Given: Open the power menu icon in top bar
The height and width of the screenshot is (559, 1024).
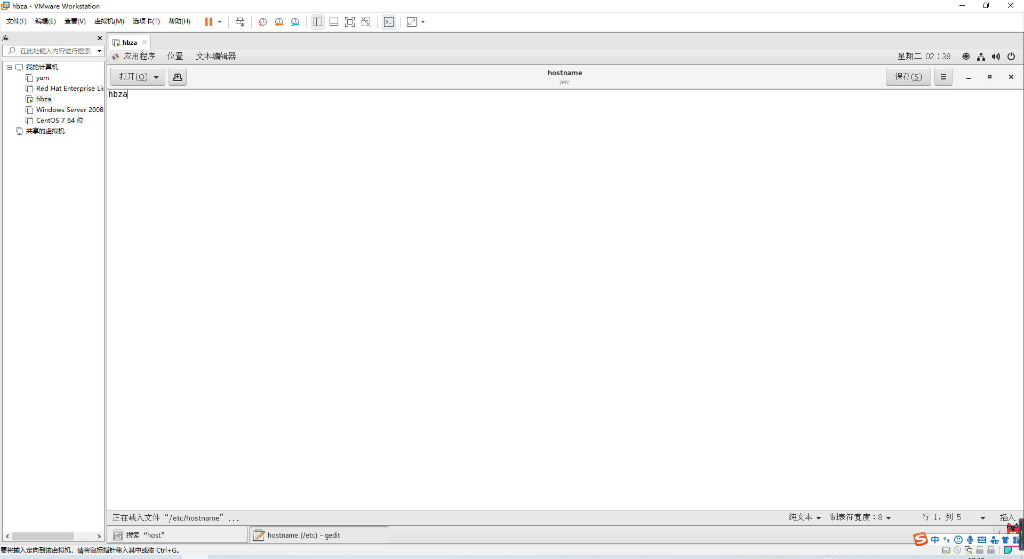Looking at the screenshot, I should (x=1011, y=57).
